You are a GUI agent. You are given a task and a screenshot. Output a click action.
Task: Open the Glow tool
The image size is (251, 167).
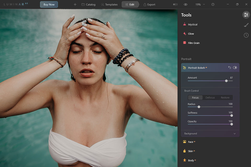189,34
